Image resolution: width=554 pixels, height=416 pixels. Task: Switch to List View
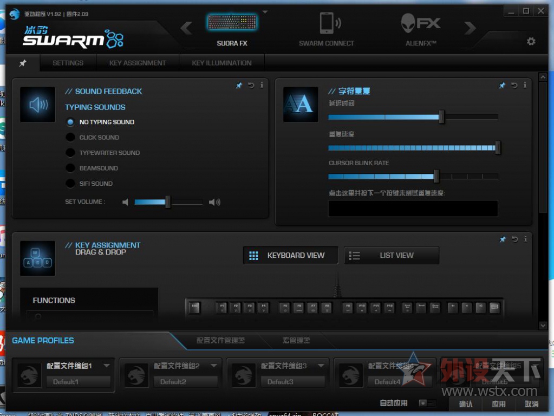pyautogui.click(x=391, y=256)
